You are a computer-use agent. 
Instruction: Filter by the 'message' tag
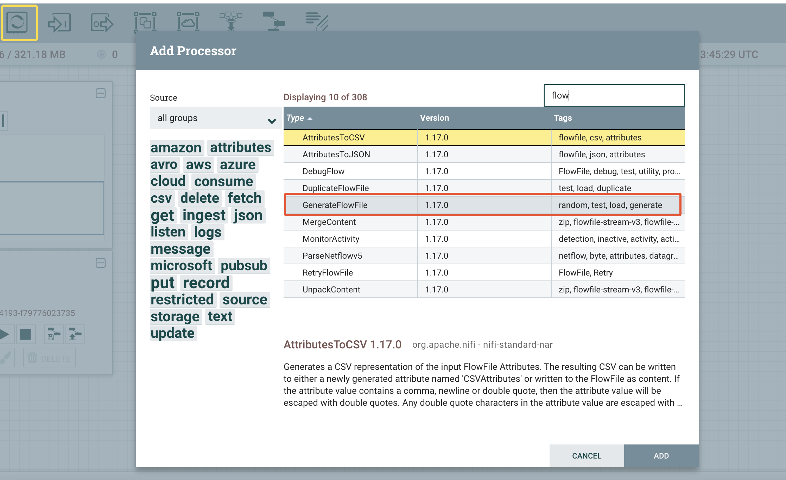point(181,249)
